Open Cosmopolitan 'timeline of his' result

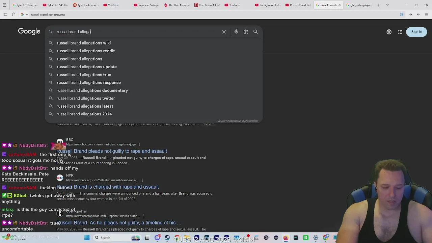pyautogui.click(x=118, y=223)
